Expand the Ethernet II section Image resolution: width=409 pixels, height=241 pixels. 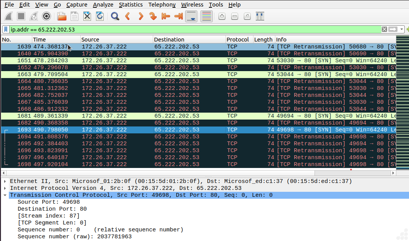(5, 181)
